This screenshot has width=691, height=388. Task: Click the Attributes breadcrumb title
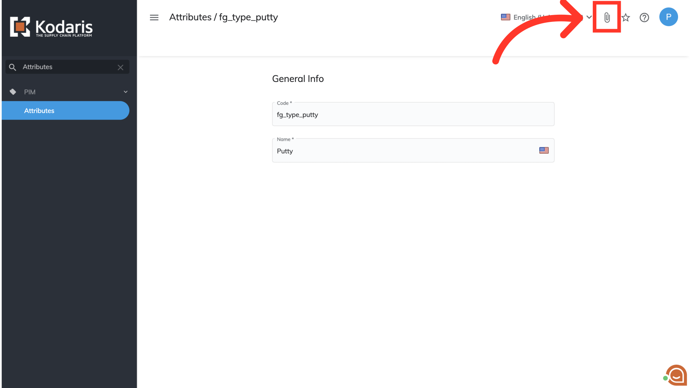pos(190,17)
